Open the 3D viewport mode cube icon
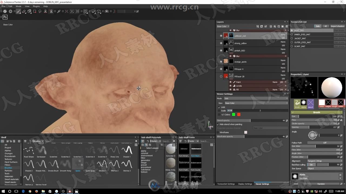 point(85,11)
